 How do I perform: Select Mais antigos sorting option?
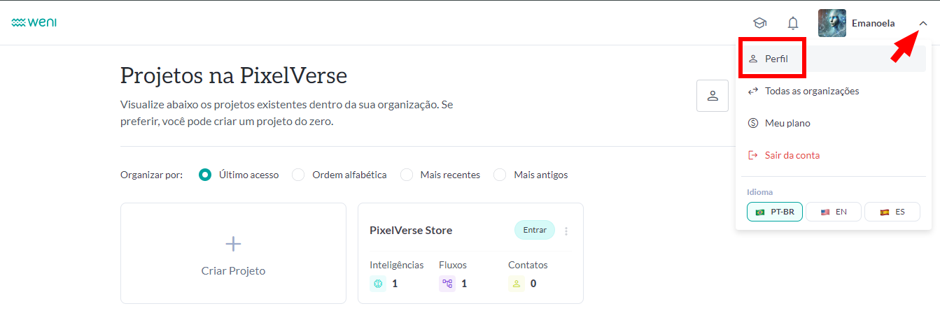[x=500, y=175]
